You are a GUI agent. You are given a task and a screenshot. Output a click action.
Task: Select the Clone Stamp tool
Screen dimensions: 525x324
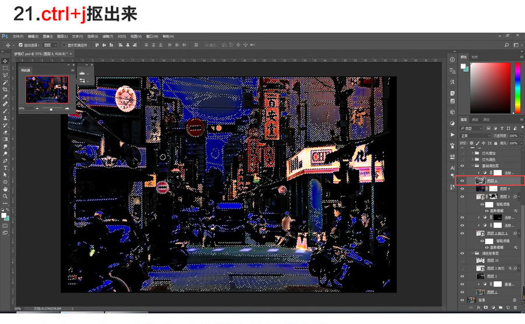click(5, 118)
